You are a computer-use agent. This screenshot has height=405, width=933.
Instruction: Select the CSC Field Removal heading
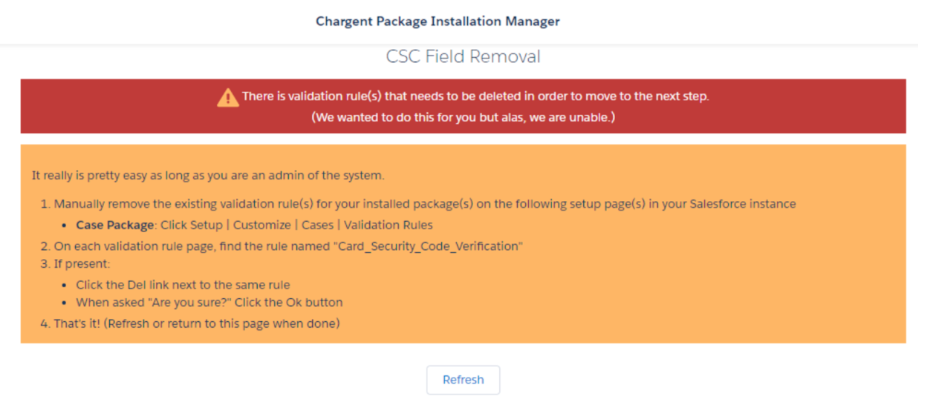coord(463,56)
